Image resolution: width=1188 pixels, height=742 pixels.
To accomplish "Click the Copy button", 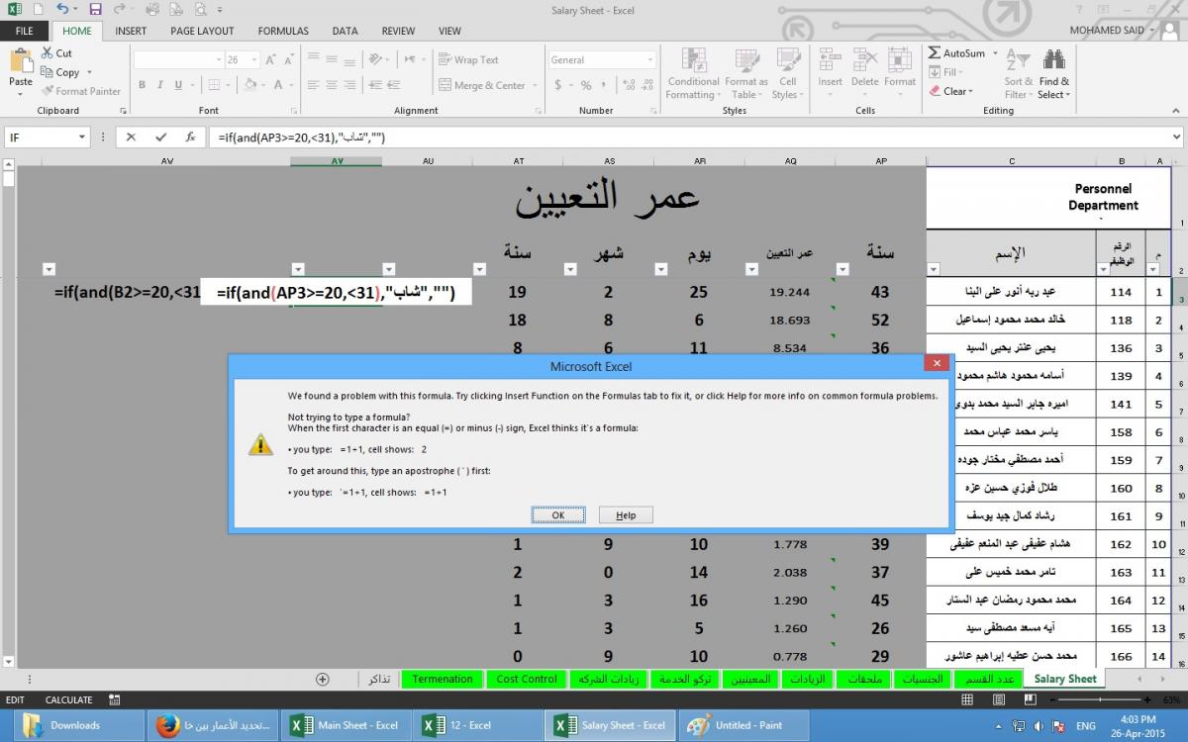I will tap(61, 72).
